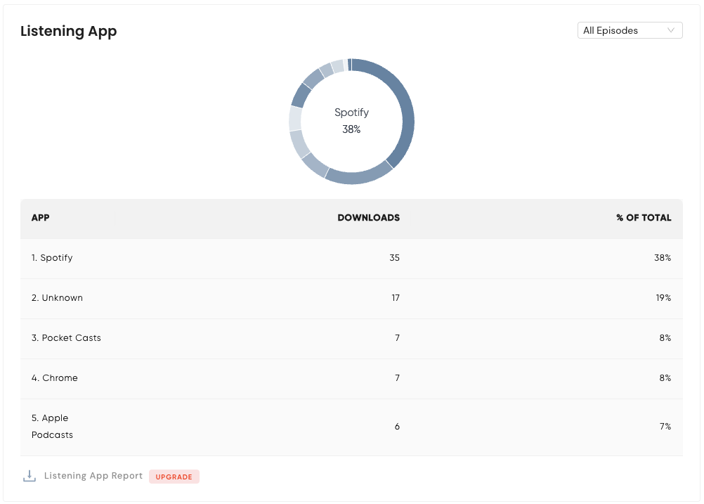Click the 7% value for Apple Podcasts
The width and height of the screenshot is (704, 504).
(665, 426)
